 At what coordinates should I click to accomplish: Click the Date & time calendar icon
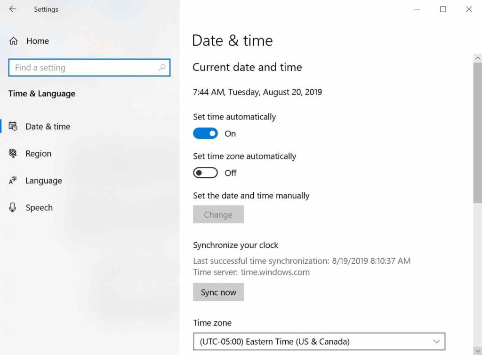(x=13, y=126)
